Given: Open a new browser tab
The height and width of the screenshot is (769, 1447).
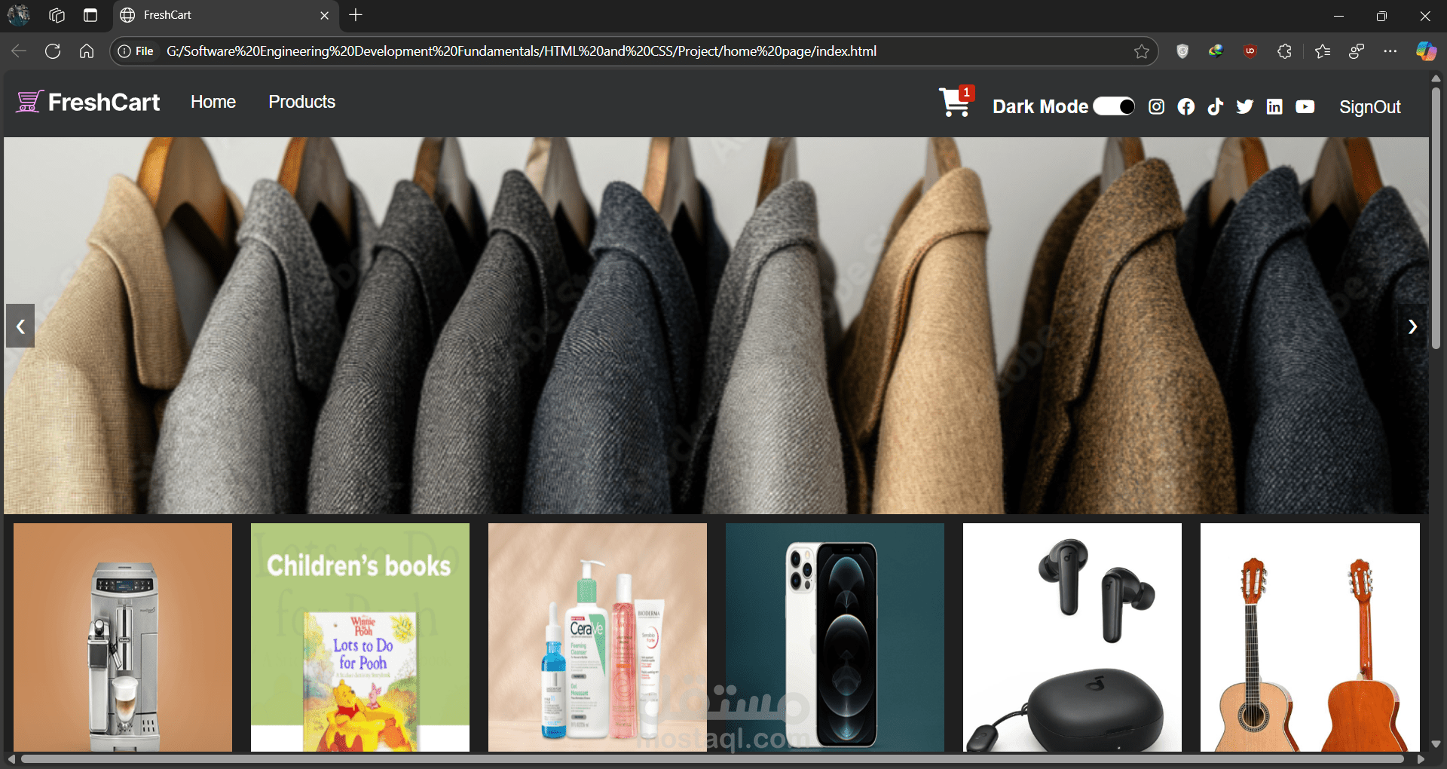Looking at the screenshot, I should [356, 15].
